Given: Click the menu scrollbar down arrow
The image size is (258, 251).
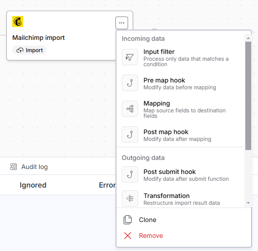Looking at the screenshot, I should [248, 203].
